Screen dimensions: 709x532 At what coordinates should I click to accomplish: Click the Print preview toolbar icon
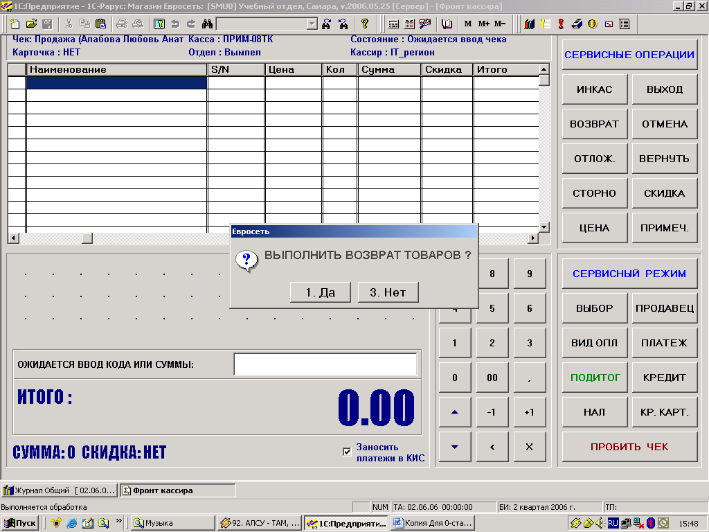point(138,24)
